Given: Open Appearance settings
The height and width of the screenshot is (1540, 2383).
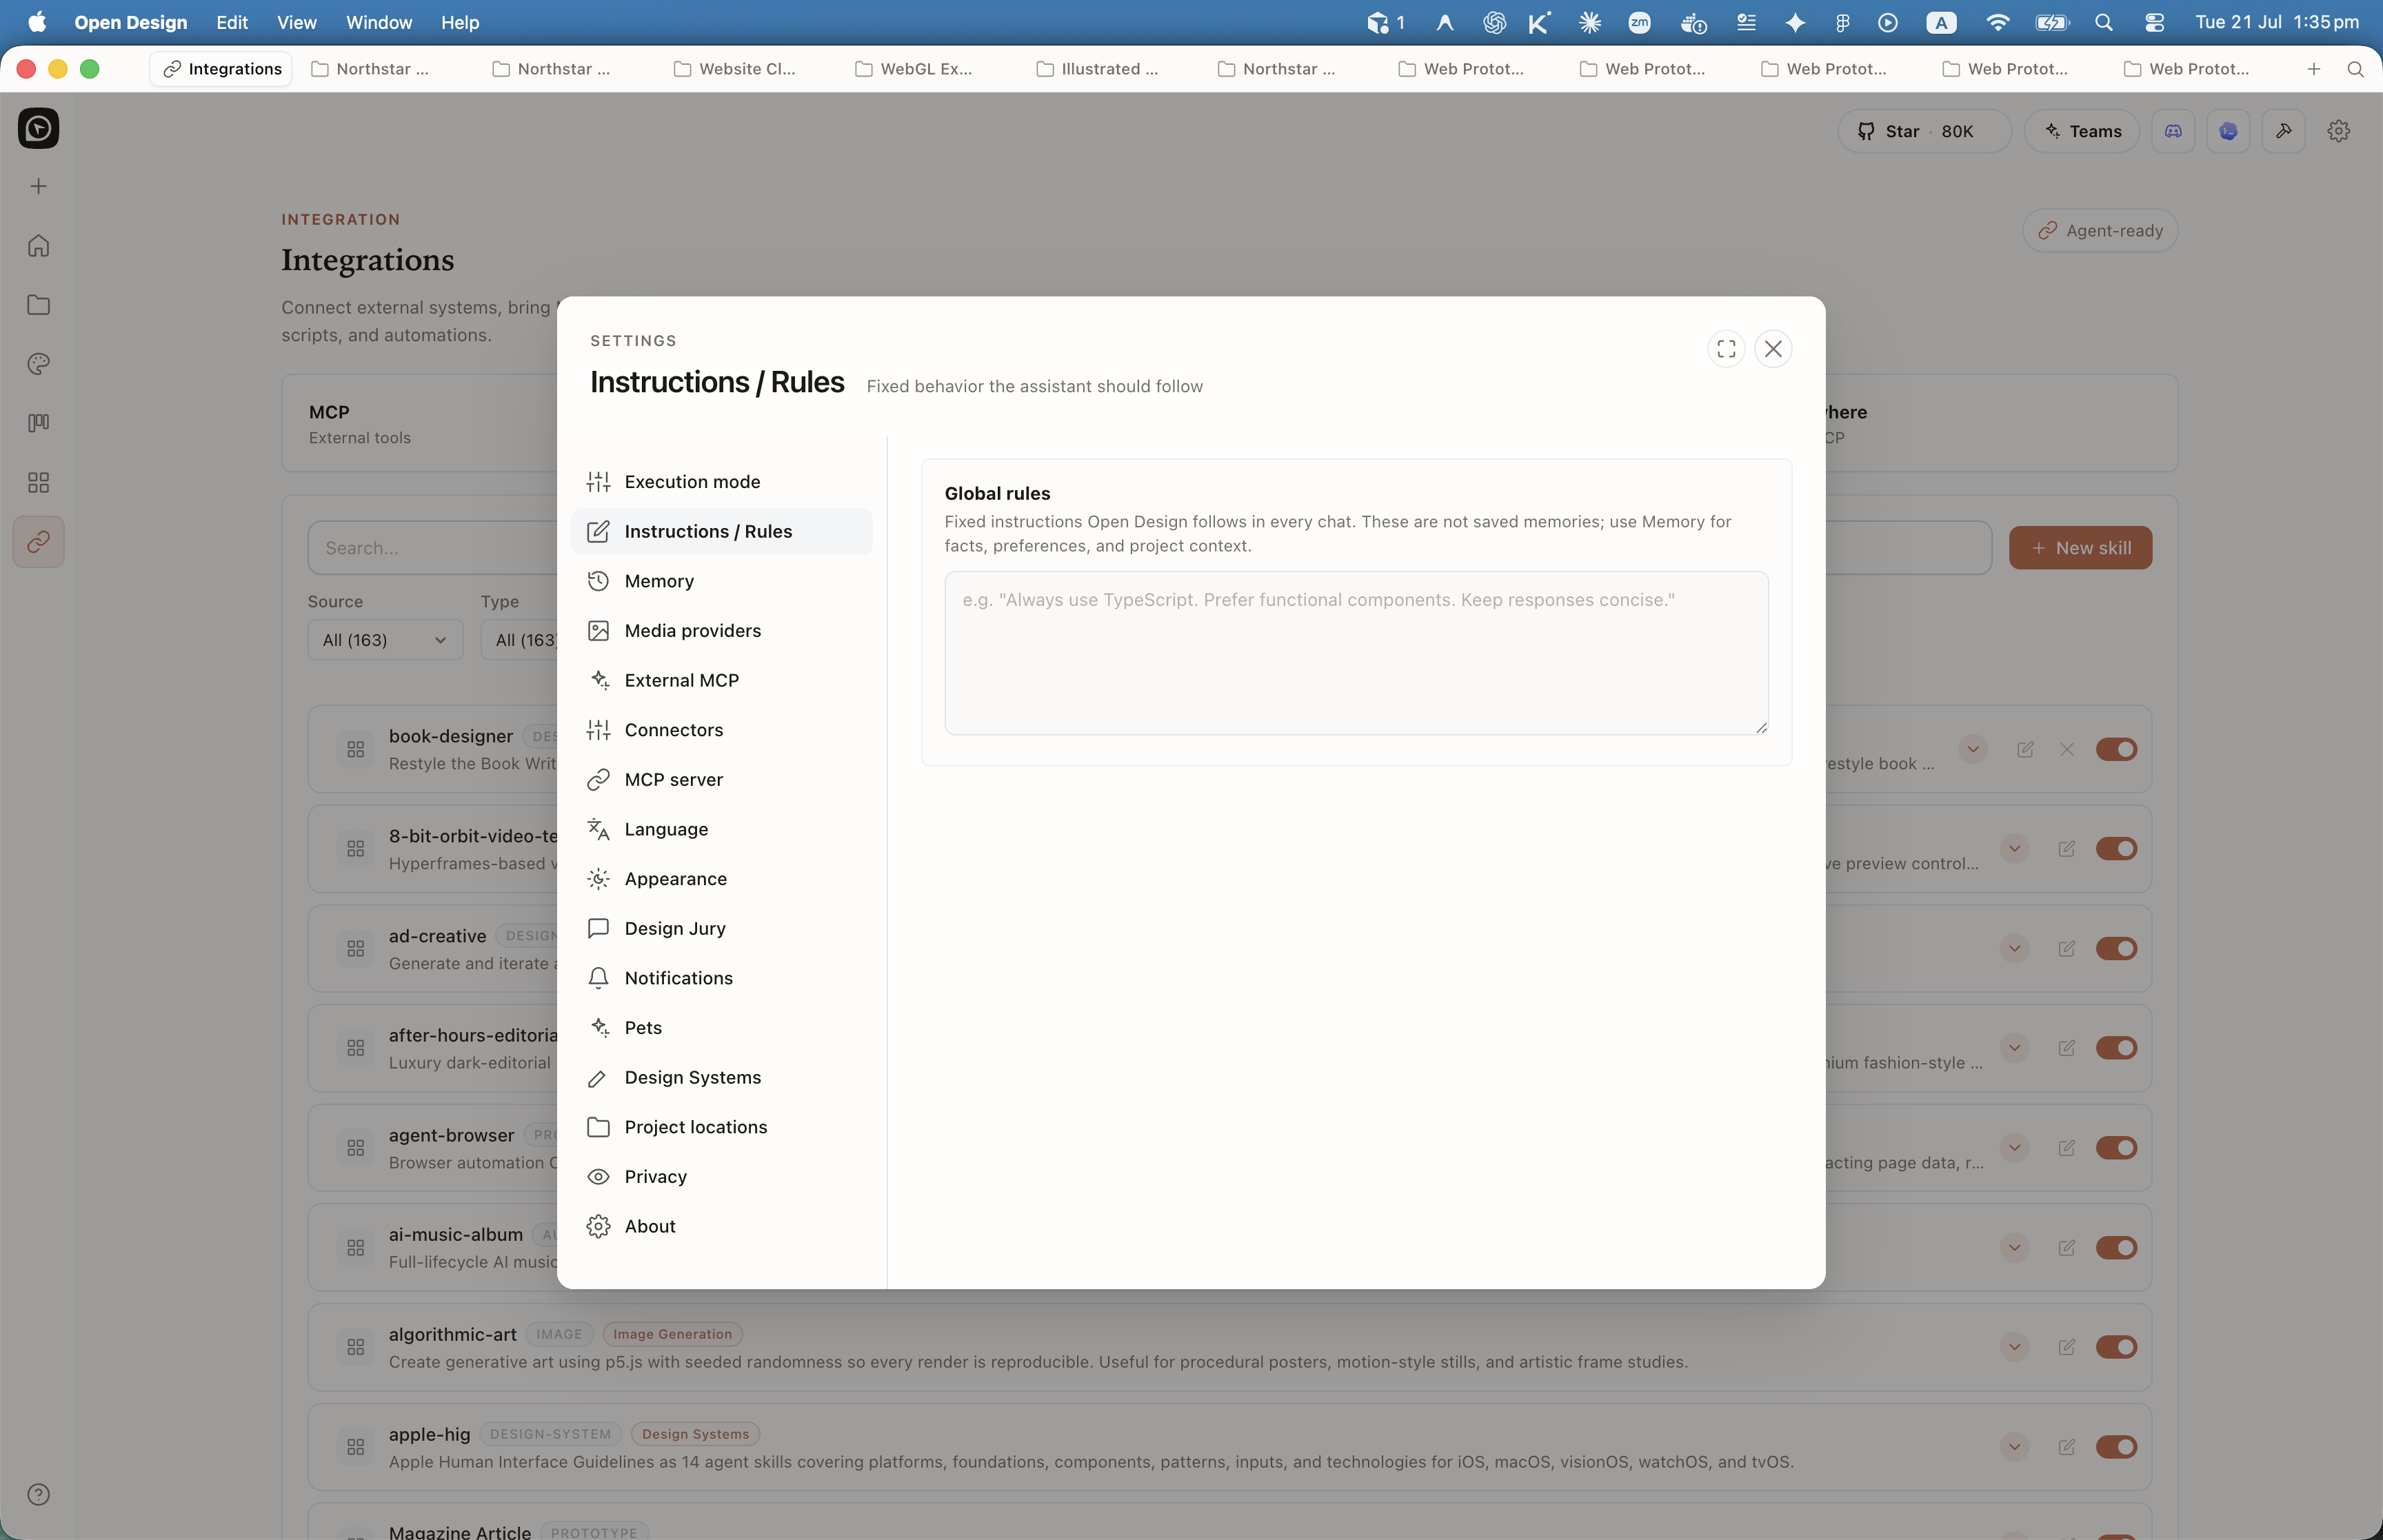Looking at the screenshot, I should click(x=721, y=879).
